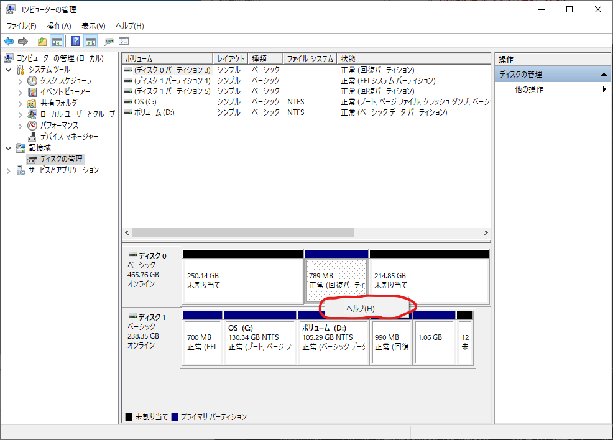
Task: Sort by the ファイル システム column header
Action: 310,58
